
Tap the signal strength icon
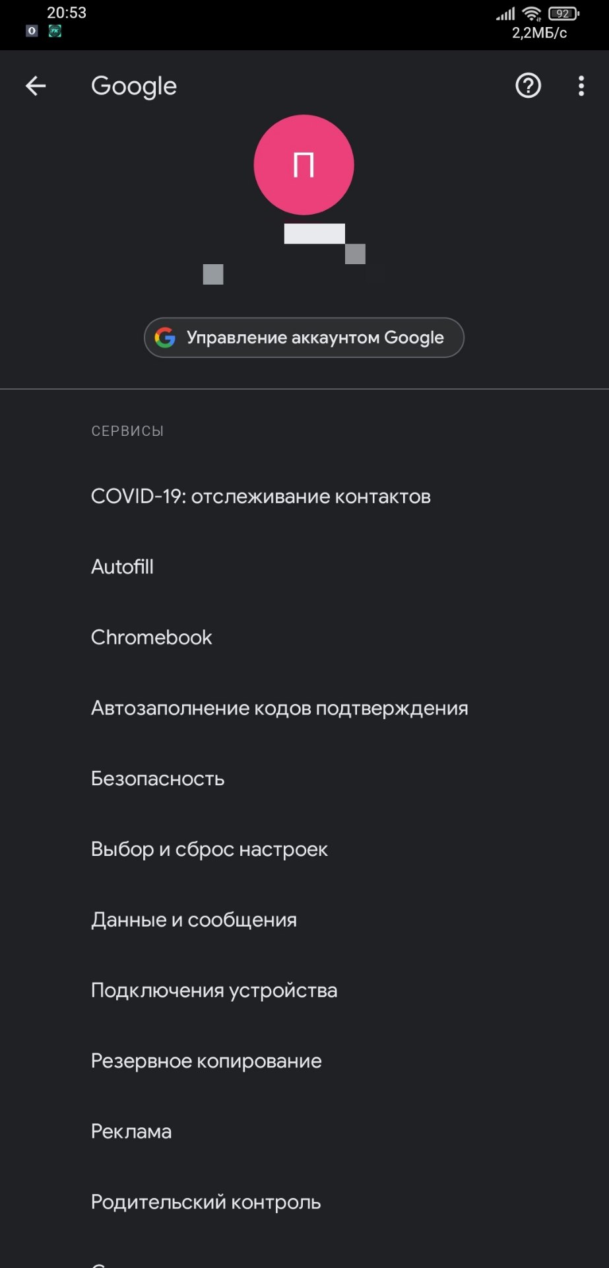point(505,14)
